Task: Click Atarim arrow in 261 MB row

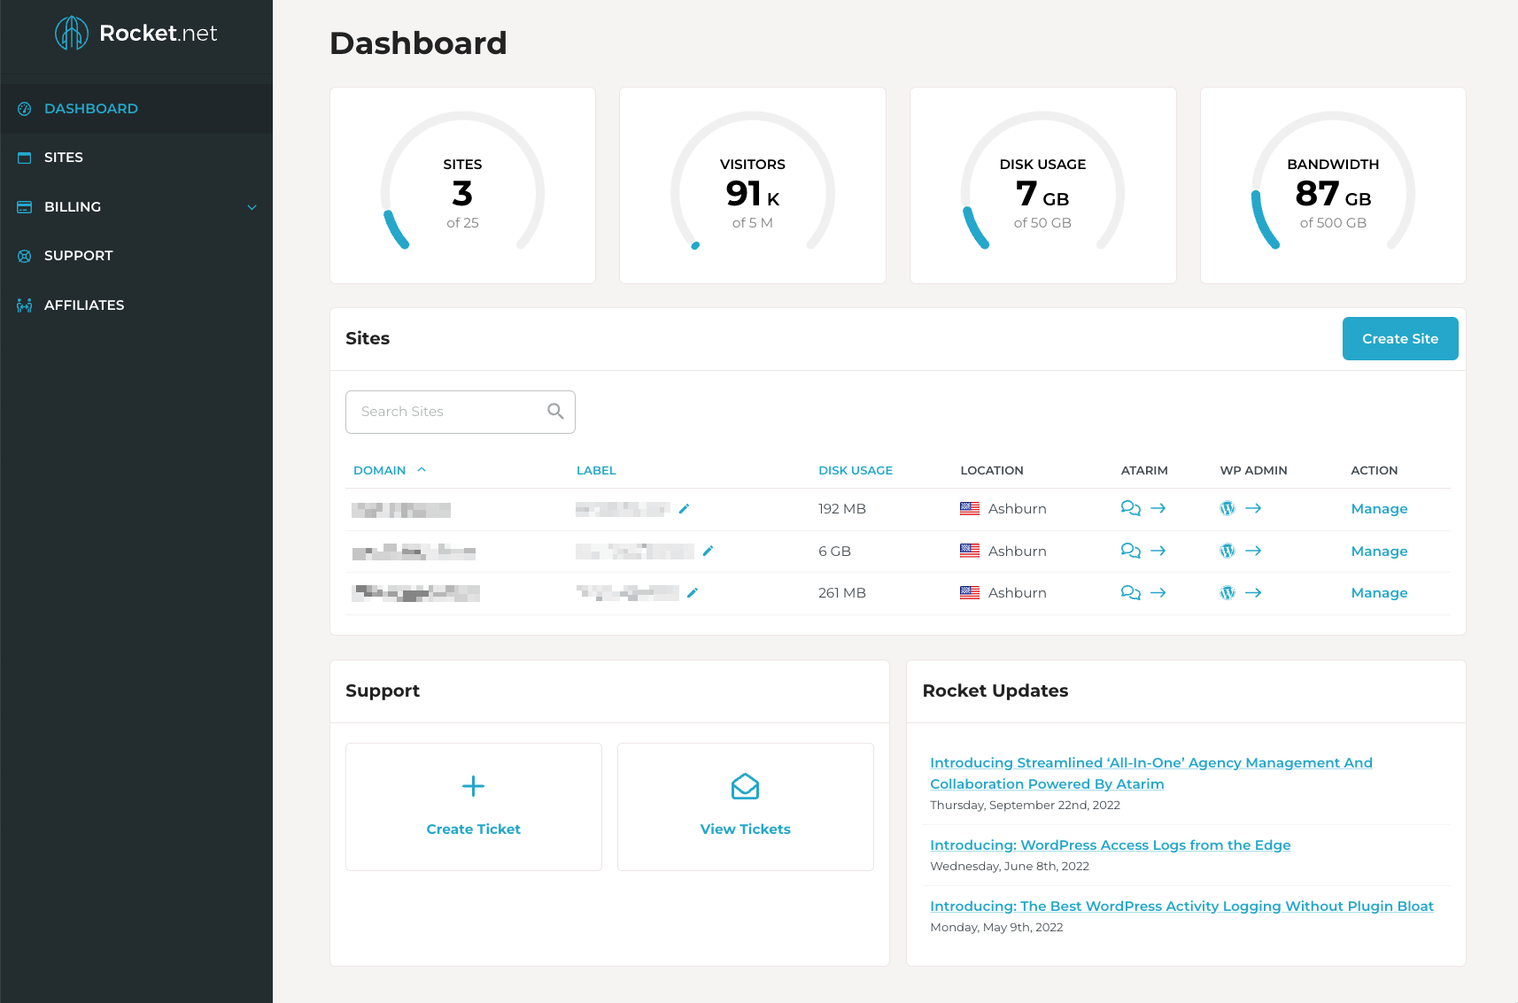Action: tap(1158, 592)
